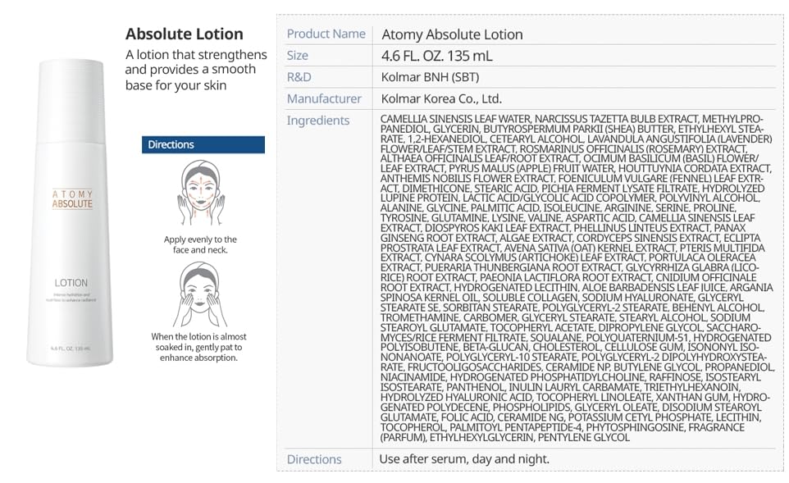Click the 'Kolmar Korea Co., Ltd.' value
Image resolution: width=789 pixels, height=483 pixels.
click(441, 98)
